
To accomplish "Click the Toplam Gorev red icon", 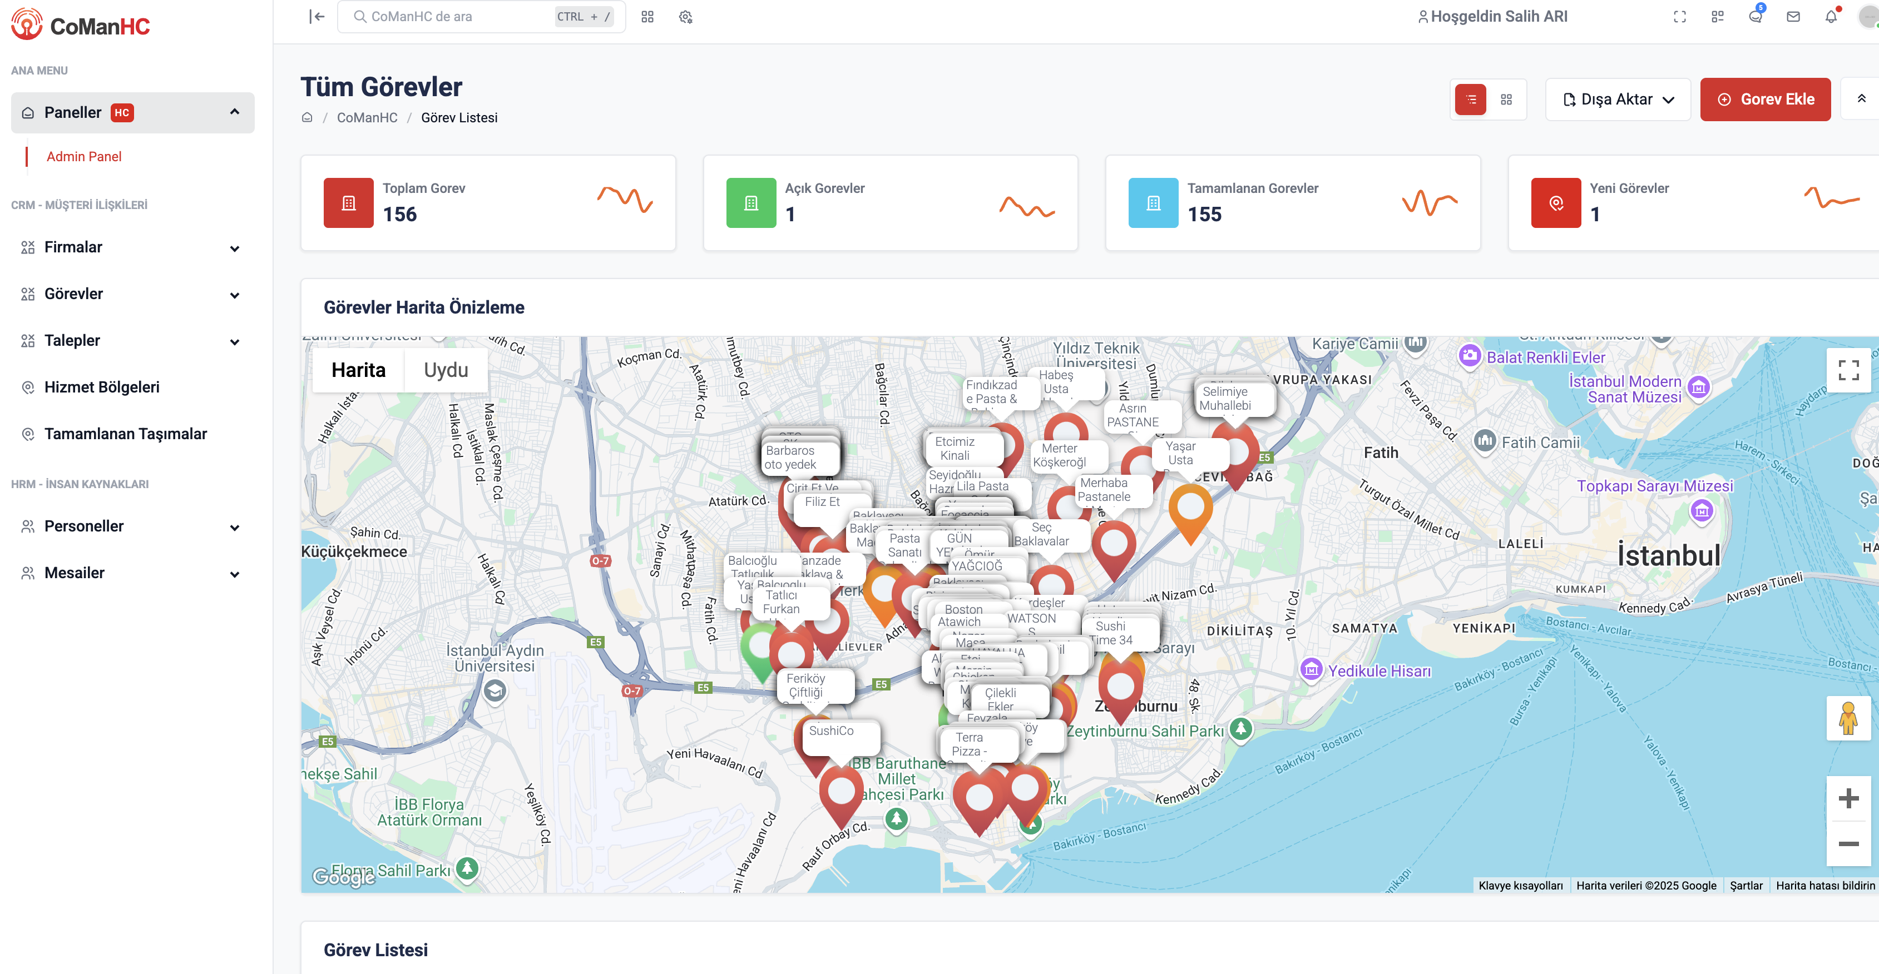I will 349,203.
